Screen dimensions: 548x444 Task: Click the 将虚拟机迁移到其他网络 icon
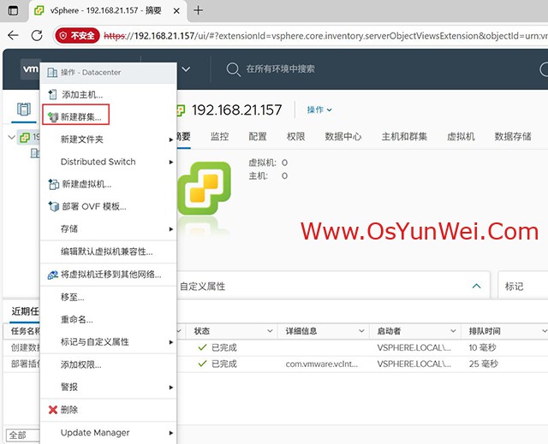click(x=53, y=275)
